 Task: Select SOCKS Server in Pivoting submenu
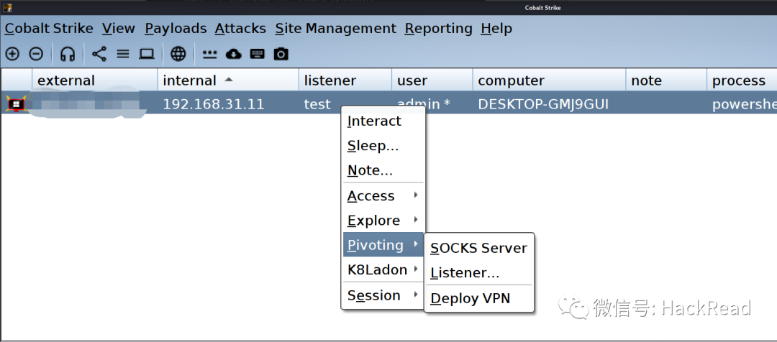coord(478,248)
